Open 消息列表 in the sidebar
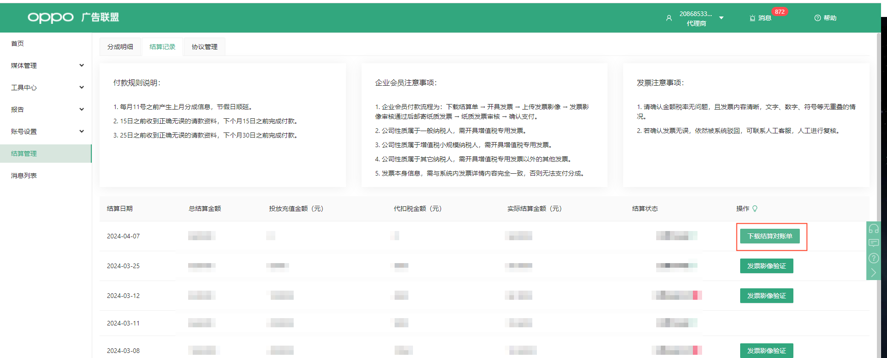Viewport: 887px width, 358px height. 24,176
